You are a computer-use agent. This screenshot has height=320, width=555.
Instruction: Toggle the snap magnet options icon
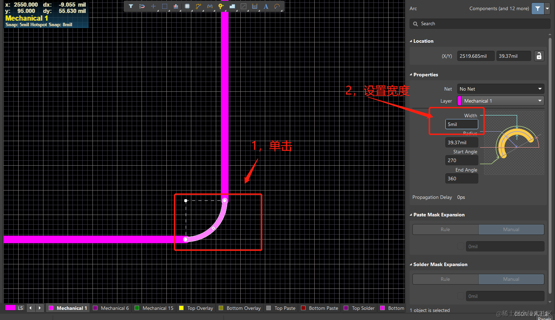(142, 6)
